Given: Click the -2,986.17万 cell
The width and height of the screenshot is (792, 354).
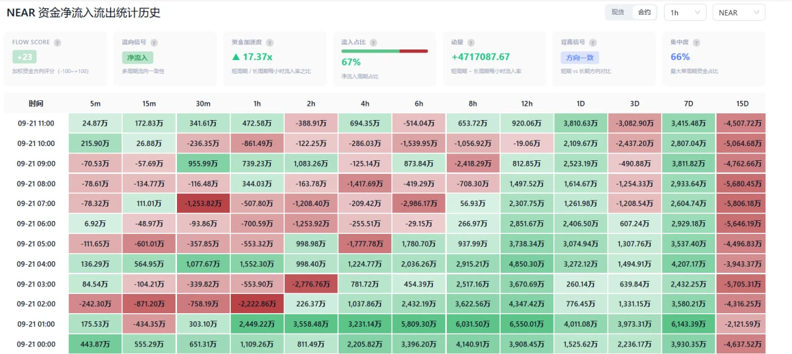Looking at the screenshot, I should [x=419, y=204].
